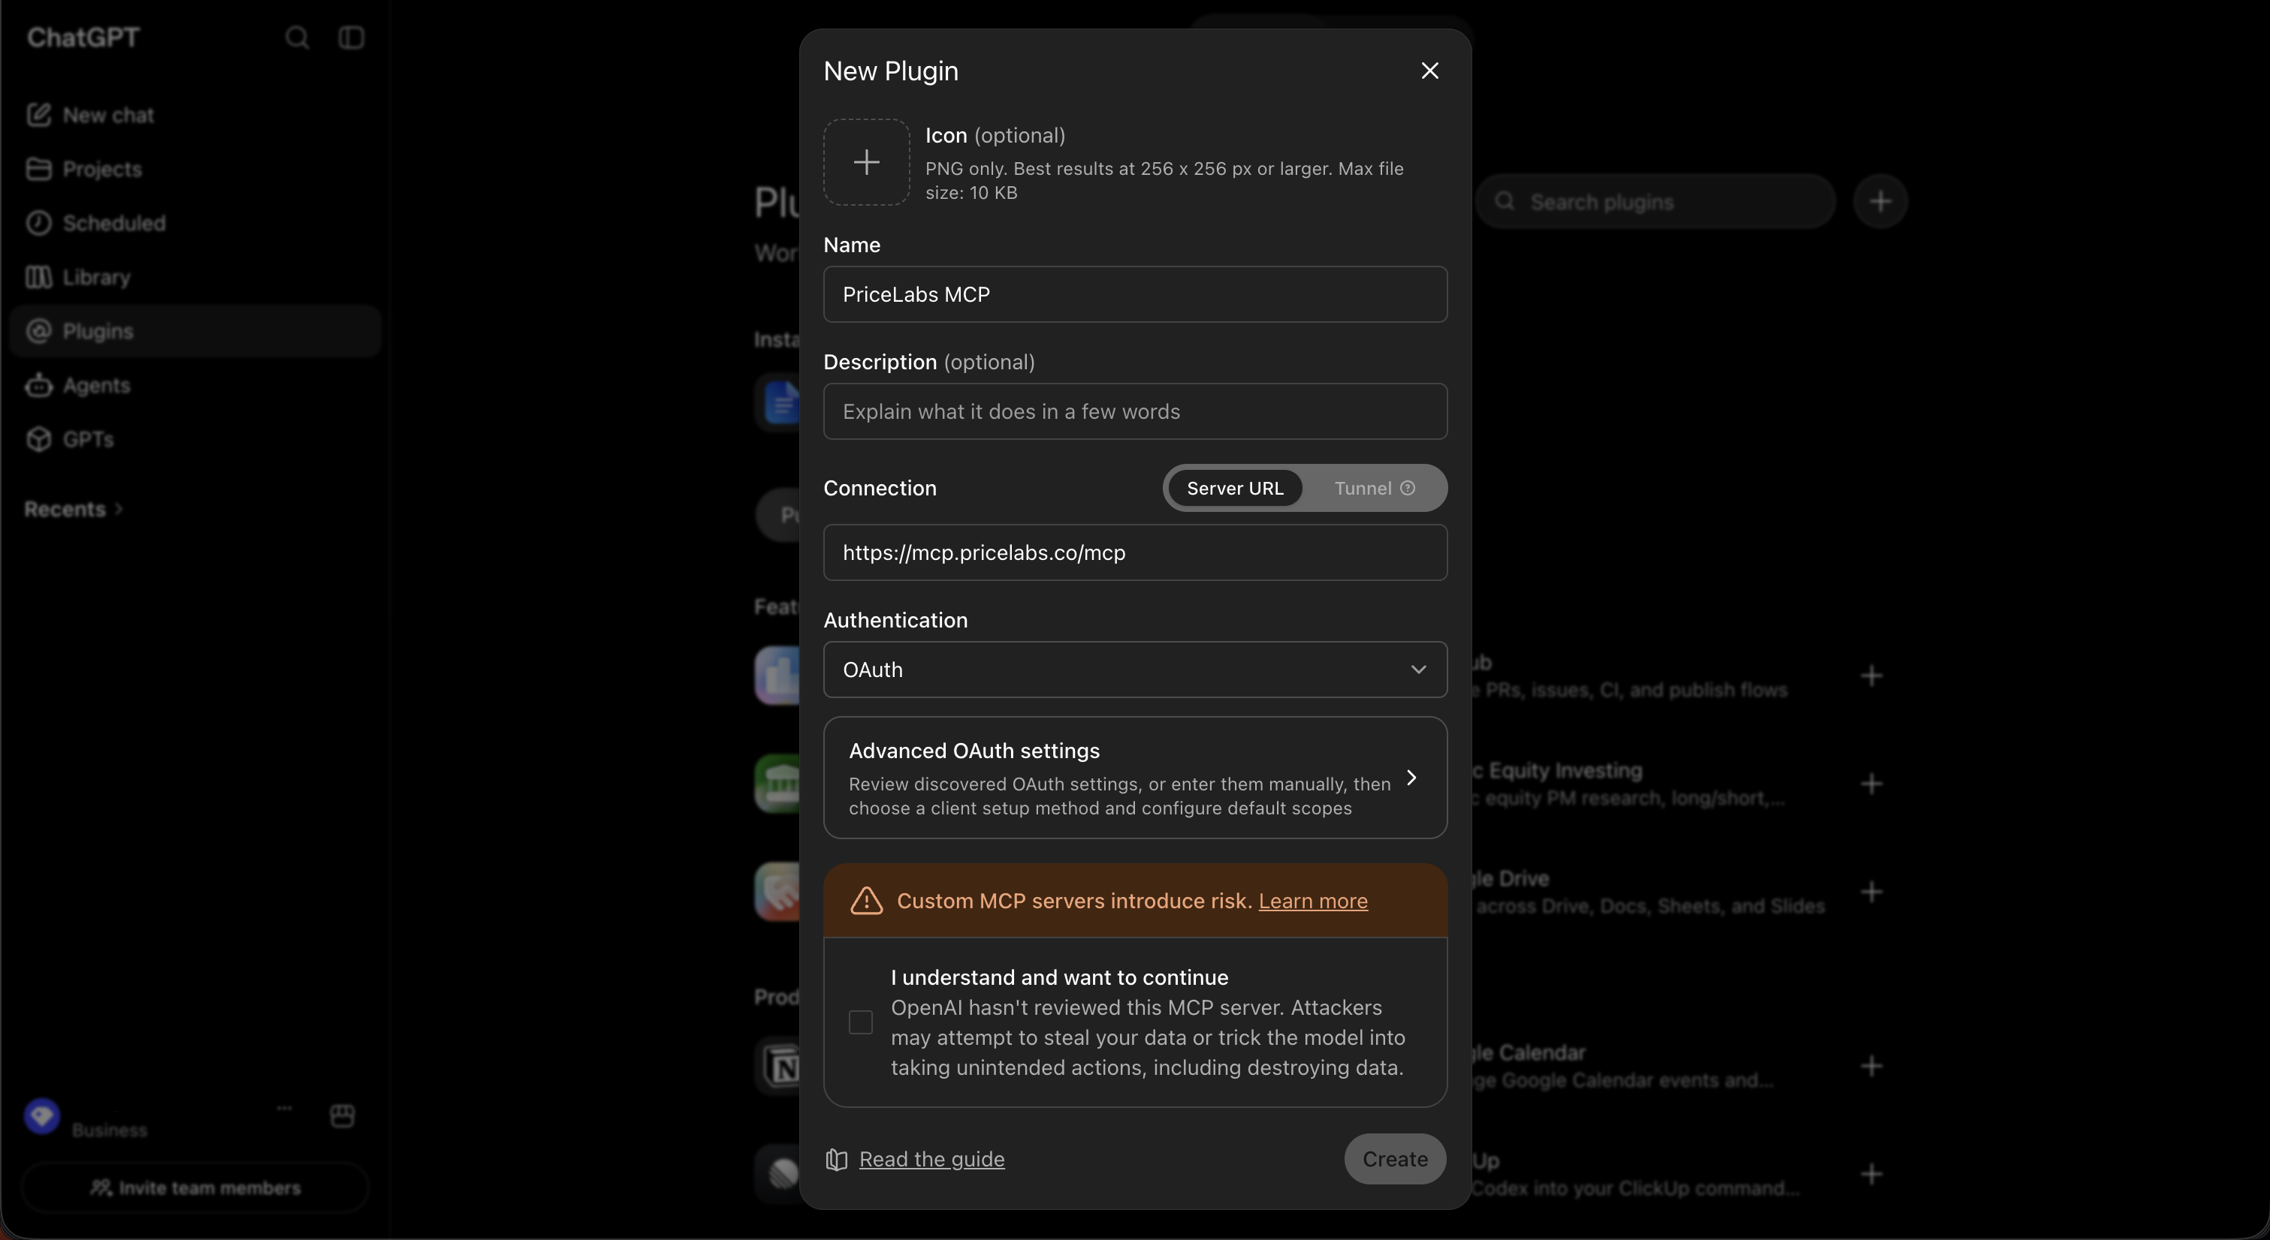Screen dimensions: 2270x1240
Task: Expand Advanced OAuth settings
Action: [x=1135, y=778]
